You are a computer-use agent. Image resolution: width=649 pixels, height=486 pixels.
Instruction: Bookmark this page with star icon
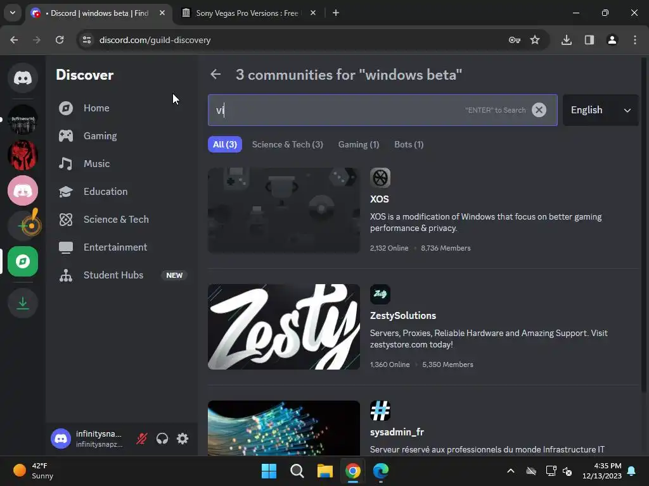[535, 40]
